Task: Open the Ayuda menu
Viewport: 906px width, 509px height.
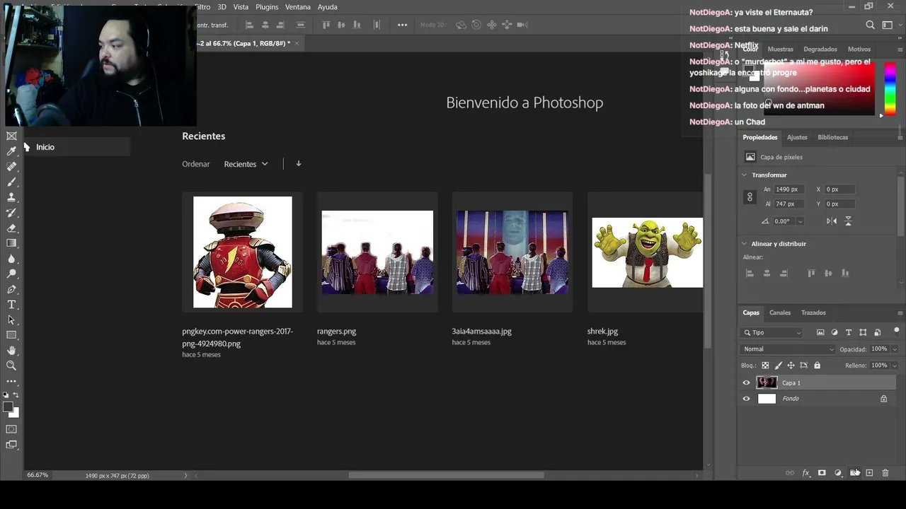Action: (x=327, y=7)
